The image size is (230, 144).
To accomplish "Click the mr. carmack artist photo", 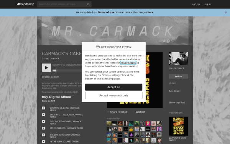I will pos(179,58).
